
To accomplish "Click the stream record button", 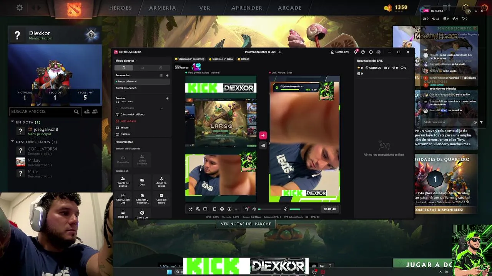I will coord(222,209).
